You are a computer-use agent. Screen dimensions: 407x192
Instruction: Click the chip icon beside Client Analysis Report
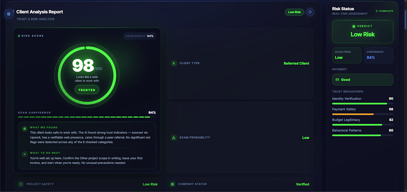[9, 14]
